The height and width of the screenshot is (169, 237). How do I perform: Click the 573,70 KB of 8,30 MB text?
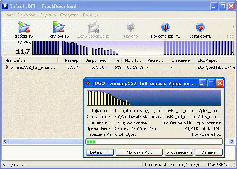pyautogui.click(x=202, y=128)
